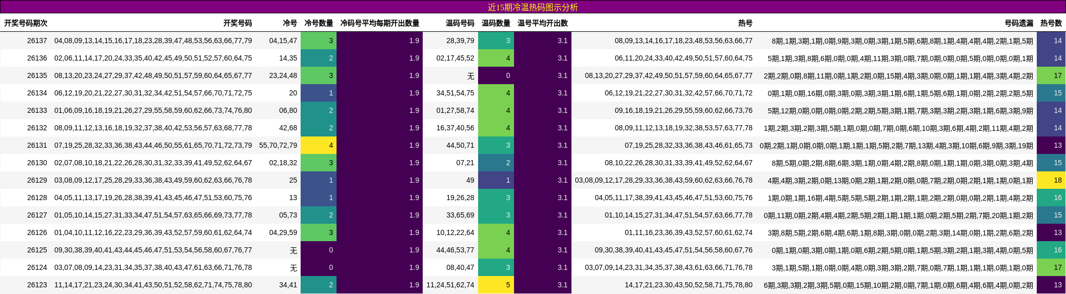
Task: Click period number 26130
Action: (x=37, y=163)
